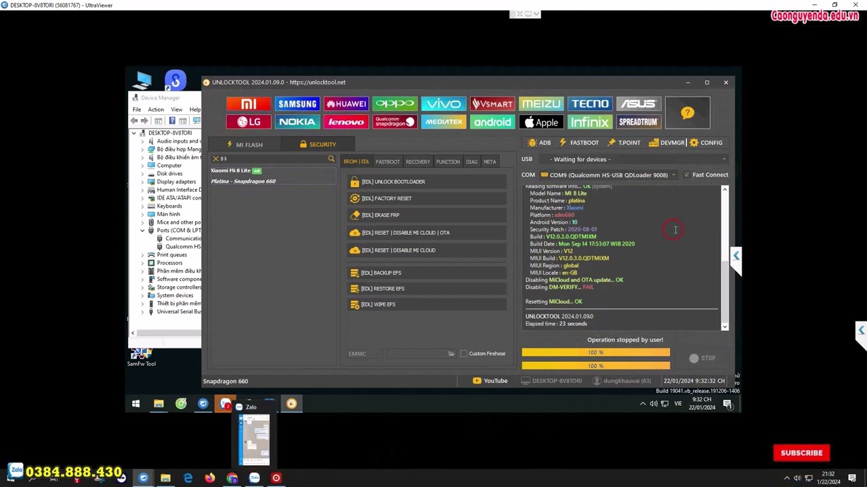Click the model search input field

tap(273, 159)
